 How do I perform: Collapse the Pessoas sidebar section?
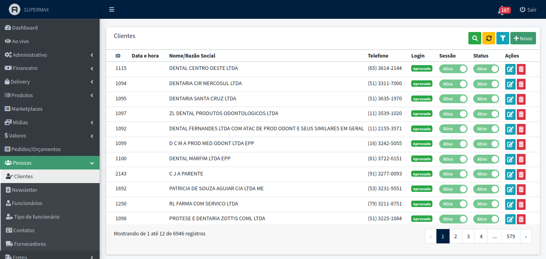[x=50, y=163]
